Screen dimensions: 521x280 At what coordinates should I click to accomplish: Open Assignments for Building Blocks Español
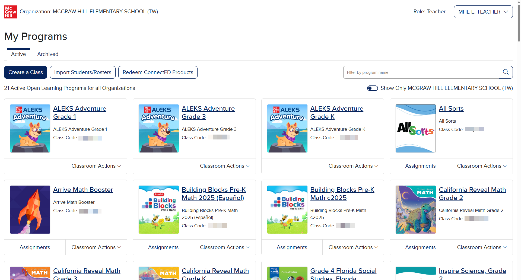[x=163, y=247]
